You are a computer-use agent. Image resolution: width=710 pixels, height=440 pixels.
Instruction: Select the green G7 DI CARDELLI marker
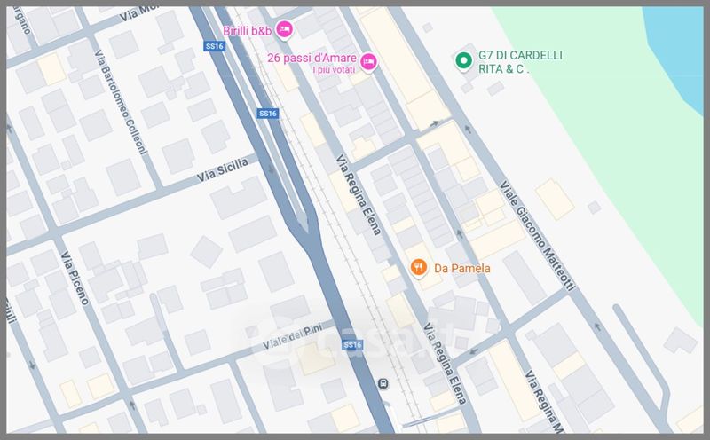(x=463, y=60)
